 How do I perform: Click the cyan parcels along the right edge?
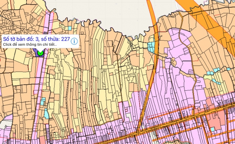click(x=216, y=70)
